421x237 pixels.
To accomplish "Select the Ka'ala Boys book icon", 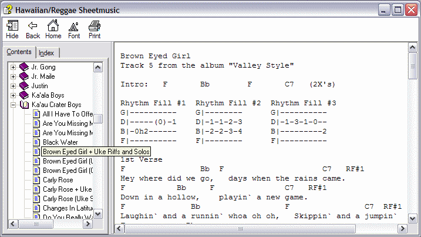I will [24, 95].
